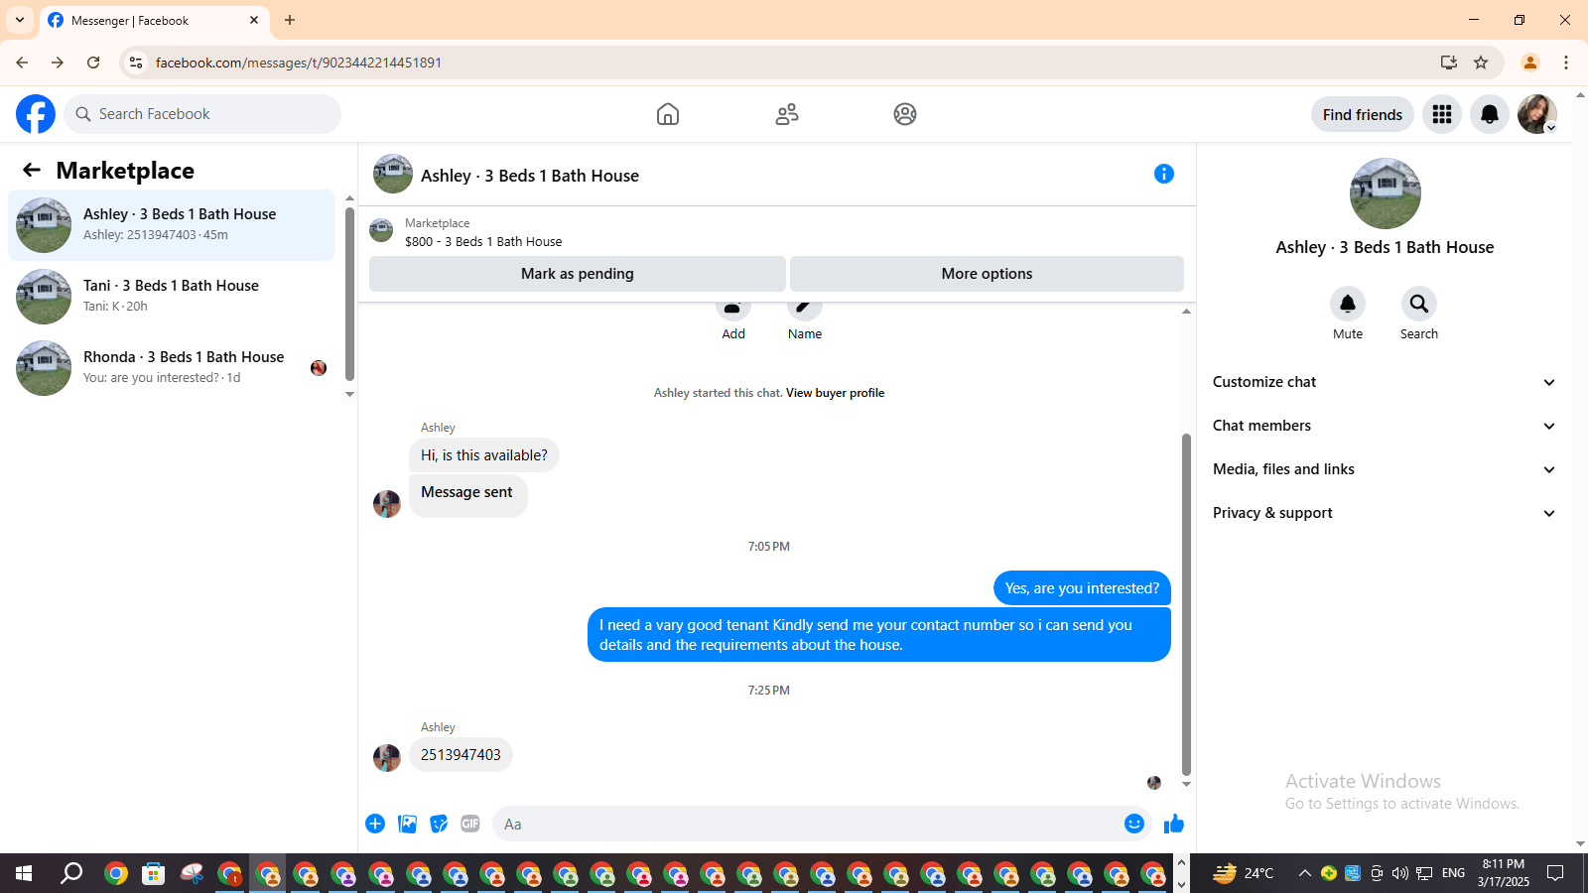Choose a sticker
Image resolution: width=1588 pixels, height=893 pixels.
(439, 824)
